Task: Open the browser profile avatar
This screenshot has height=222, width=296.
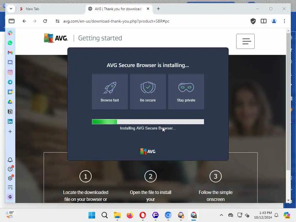Action: (274, 21)
